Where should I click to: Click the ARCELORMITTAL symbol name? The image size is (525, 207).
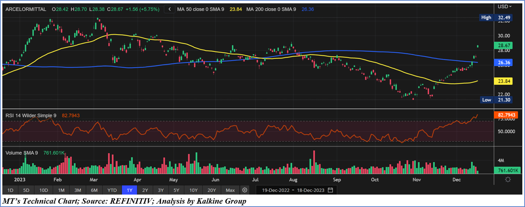[26, 9]
